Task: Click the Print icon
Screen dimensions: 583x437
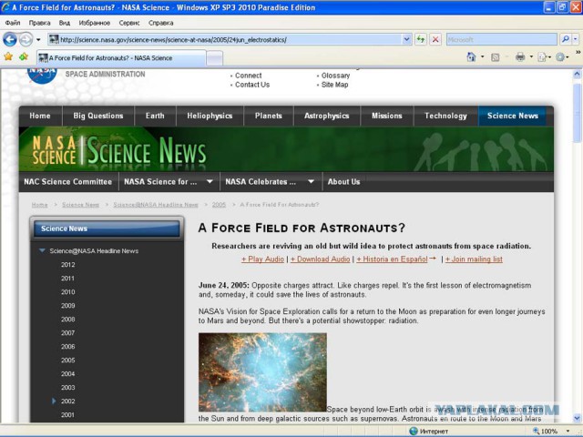Action: coord(520,56)
